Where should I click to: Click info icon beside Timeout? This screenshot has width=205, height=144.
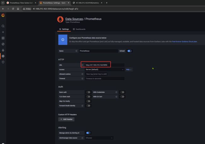[82, 79]
